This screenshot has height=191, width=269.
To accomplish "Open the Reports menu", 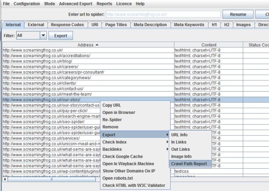I will 104,4.
